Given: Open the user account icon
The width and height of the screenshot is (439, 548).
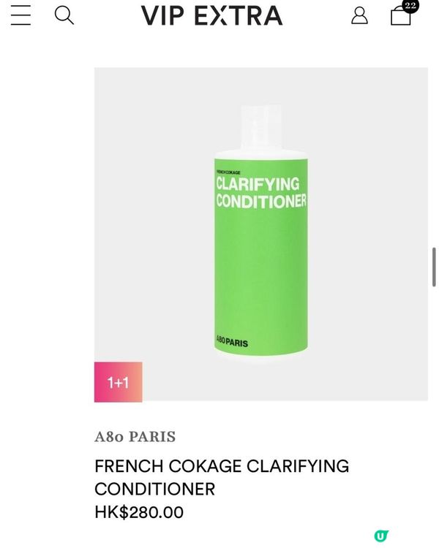Looking at the screenshot, I should 359,15.
